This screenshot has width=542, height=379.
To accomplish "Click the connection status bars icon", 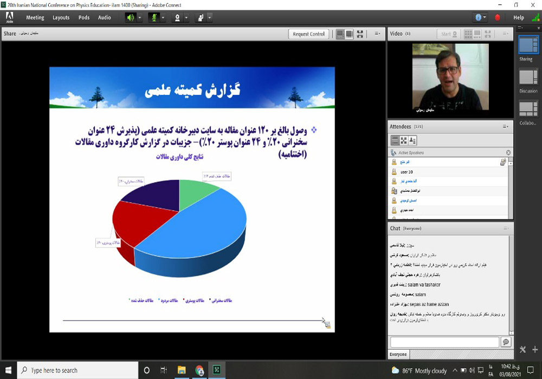I will click(x=535, y=17).
